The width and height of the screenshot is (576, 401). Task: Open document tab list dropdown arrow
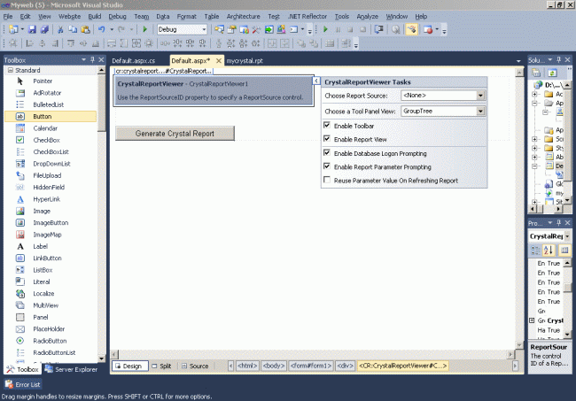pyautogui.click(x=518, y=61)
